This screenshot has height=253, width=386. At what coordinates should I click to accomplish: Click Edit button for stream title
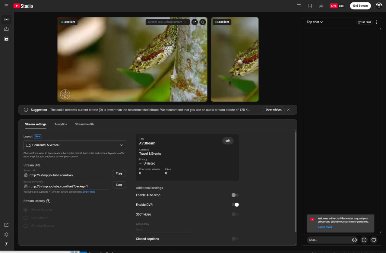[x=228, y=141]
